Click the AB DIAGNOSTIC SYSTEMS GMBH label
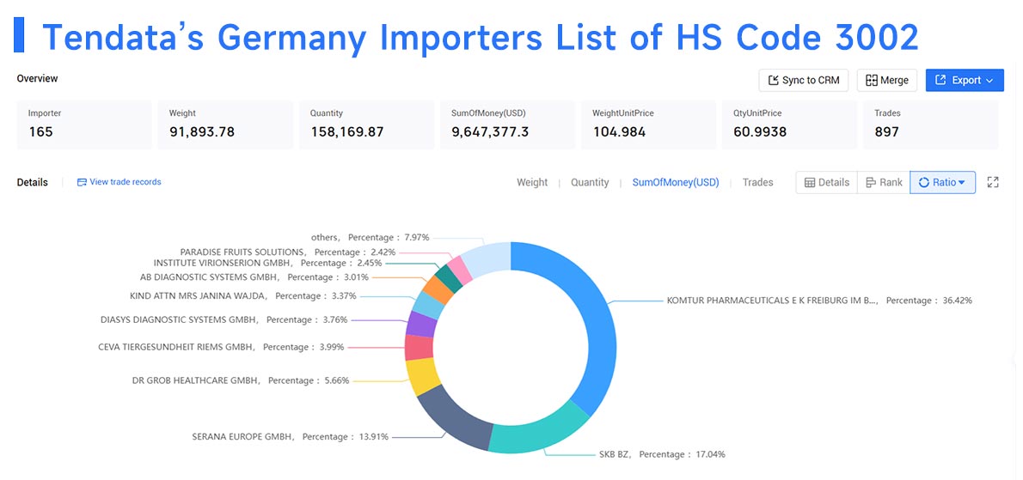This screenshot has height=480, width=1023. 254,276
